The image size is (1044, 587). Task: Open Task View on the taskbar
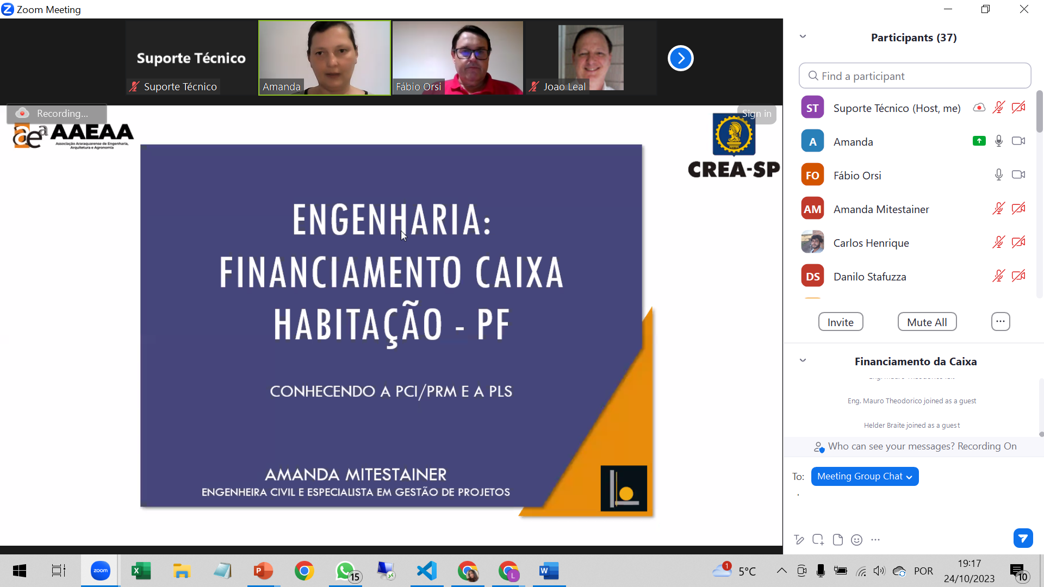[58, 571]
